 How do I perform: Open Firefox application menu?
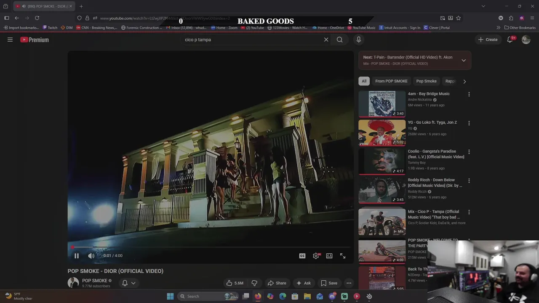[x=532, y=18]
